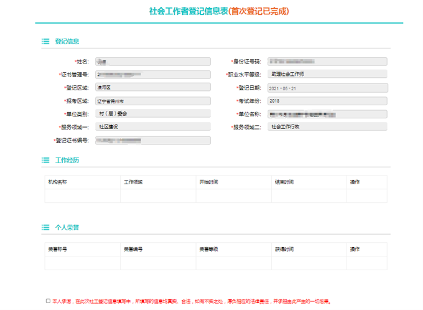
Task: Select the 登记区域 field
Action: [x=152, y=88]
